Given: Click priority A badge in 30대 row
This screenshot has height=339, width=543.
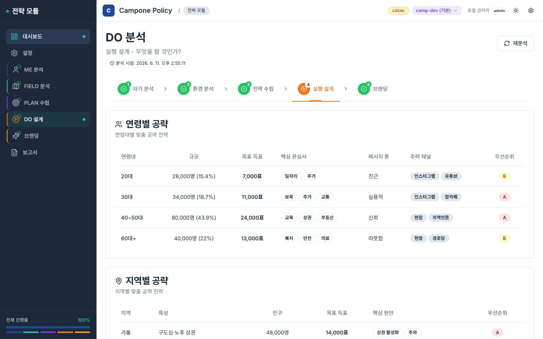Looking at the screenshot, I should (505, 197).
